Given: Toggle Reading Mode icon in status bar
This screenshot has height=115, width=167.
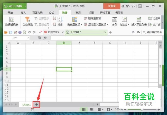Looking at the screenshot, I should coord(99,109).
